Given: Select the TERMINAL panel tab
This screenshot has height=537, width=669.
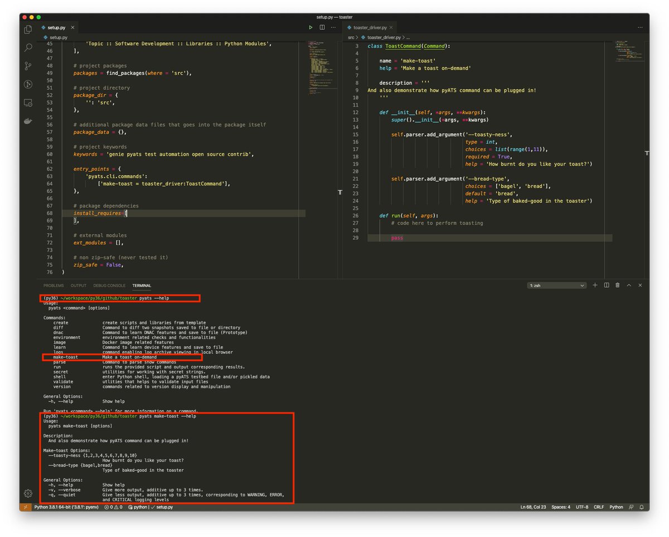Looking at the screenshot, I should pyautogui.click(x=142, y=286).
